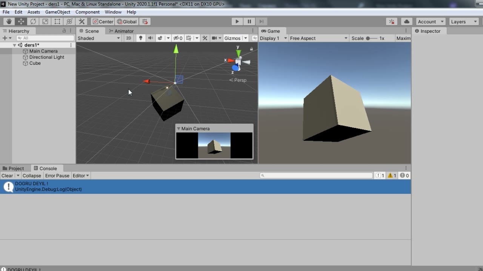This screenshot has width=483, height=271.
Task: Click Console Clear button
Action: [x=7, y=175]
